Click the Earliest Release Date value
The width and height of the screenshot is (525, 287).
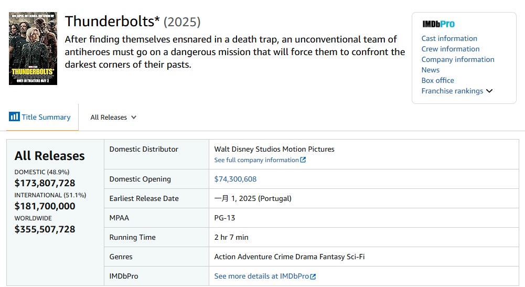coord(253,198)
